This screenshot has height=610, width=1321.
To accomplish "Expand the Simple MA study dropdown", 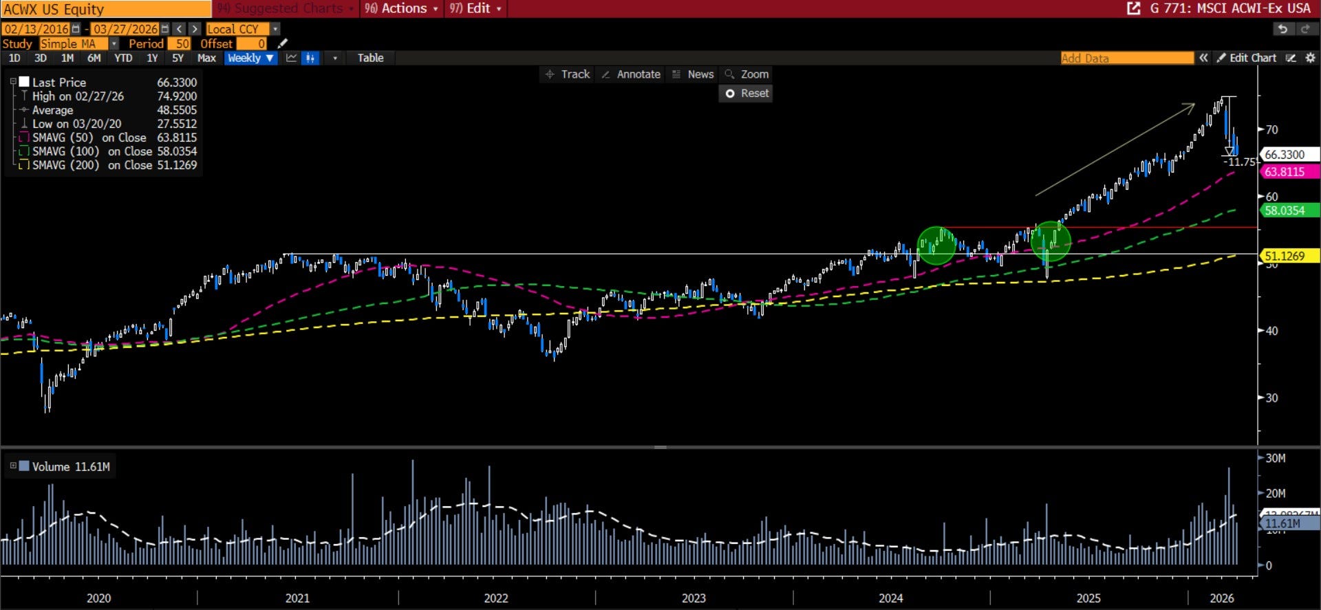I will 114,43.
